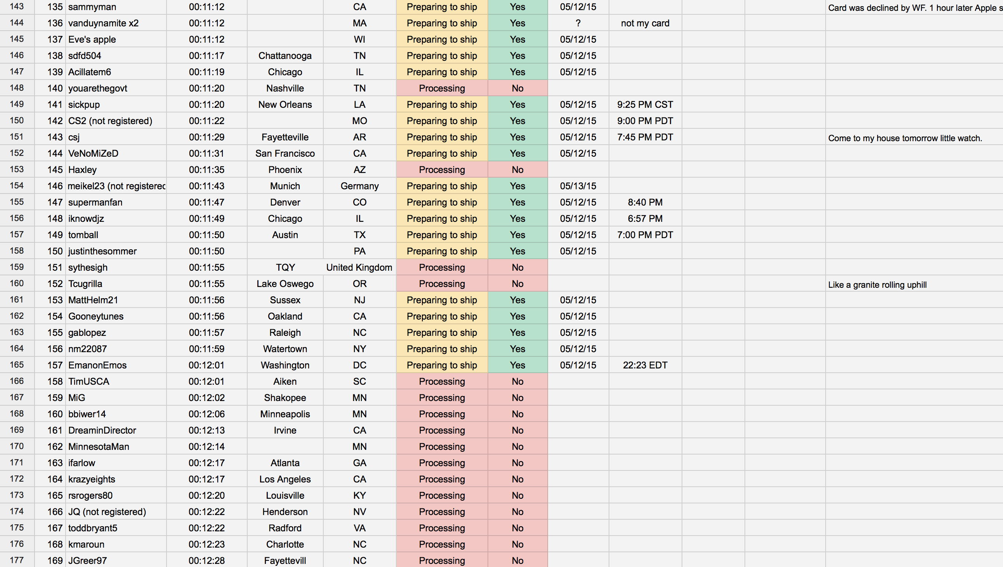Click the date 05/13/15 cell
The image size is (1003, 567).
(x=578, y=186)
